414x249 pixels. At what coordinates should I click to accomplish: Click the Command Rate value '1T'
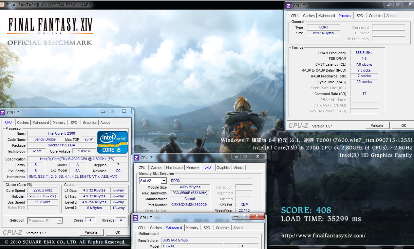click(364, 93)
